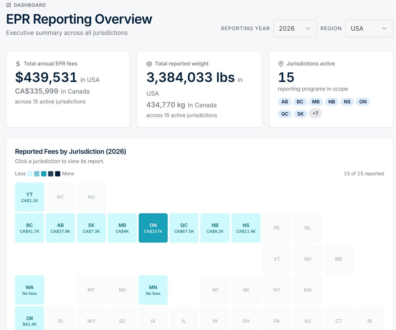Click the lightest legend color swatch
The width and height of the screenshot is (396, 330).
tap(30, 174)
